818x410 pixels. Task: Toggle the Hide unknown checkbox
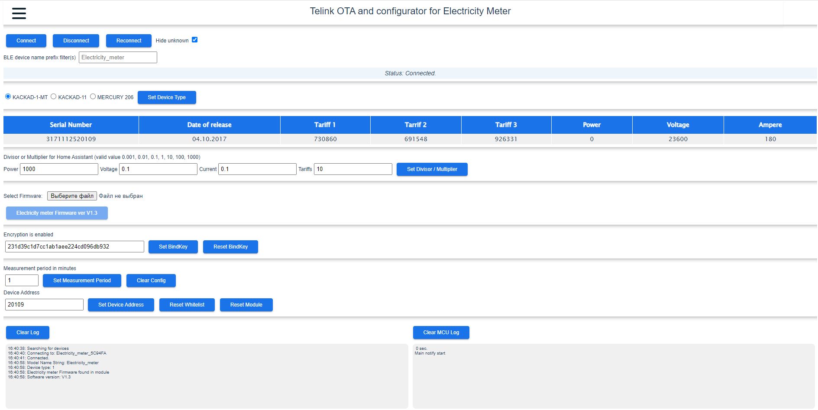point(195,40)
